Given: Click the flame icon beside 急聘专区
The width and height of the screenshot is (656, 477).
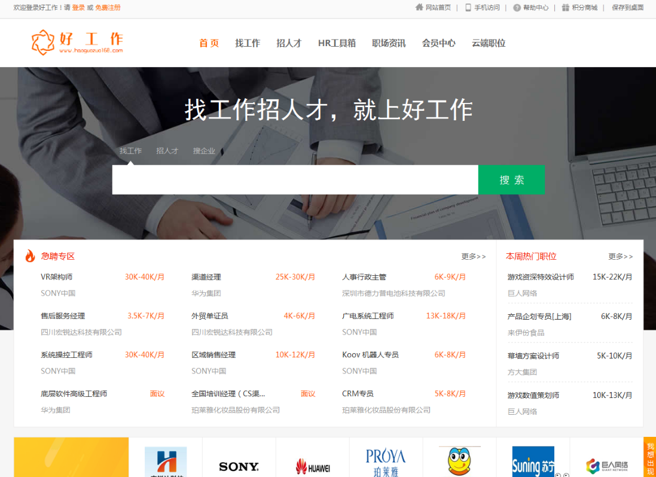Looking at the screenshot, I should (x=30, y=256).
